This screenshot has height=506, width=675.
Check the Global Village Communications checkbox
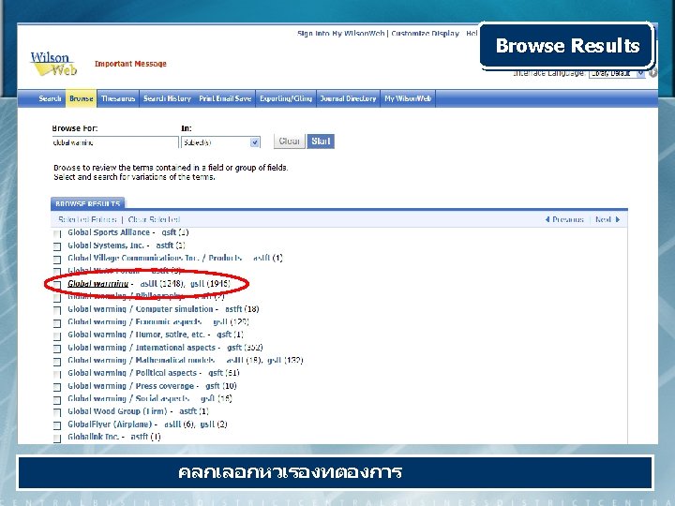click(57, 260)
